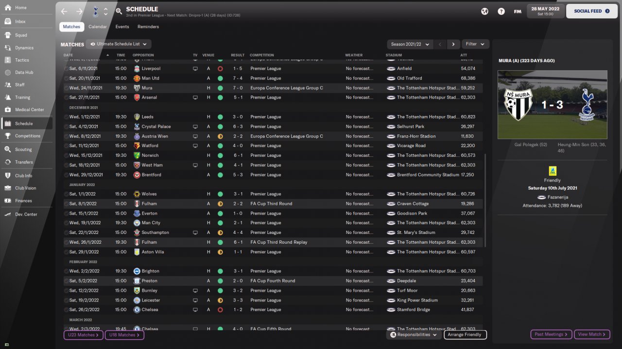Open the Filter dropdown
This screenshot has height=349, width=622.
click(x=475, y=44)
